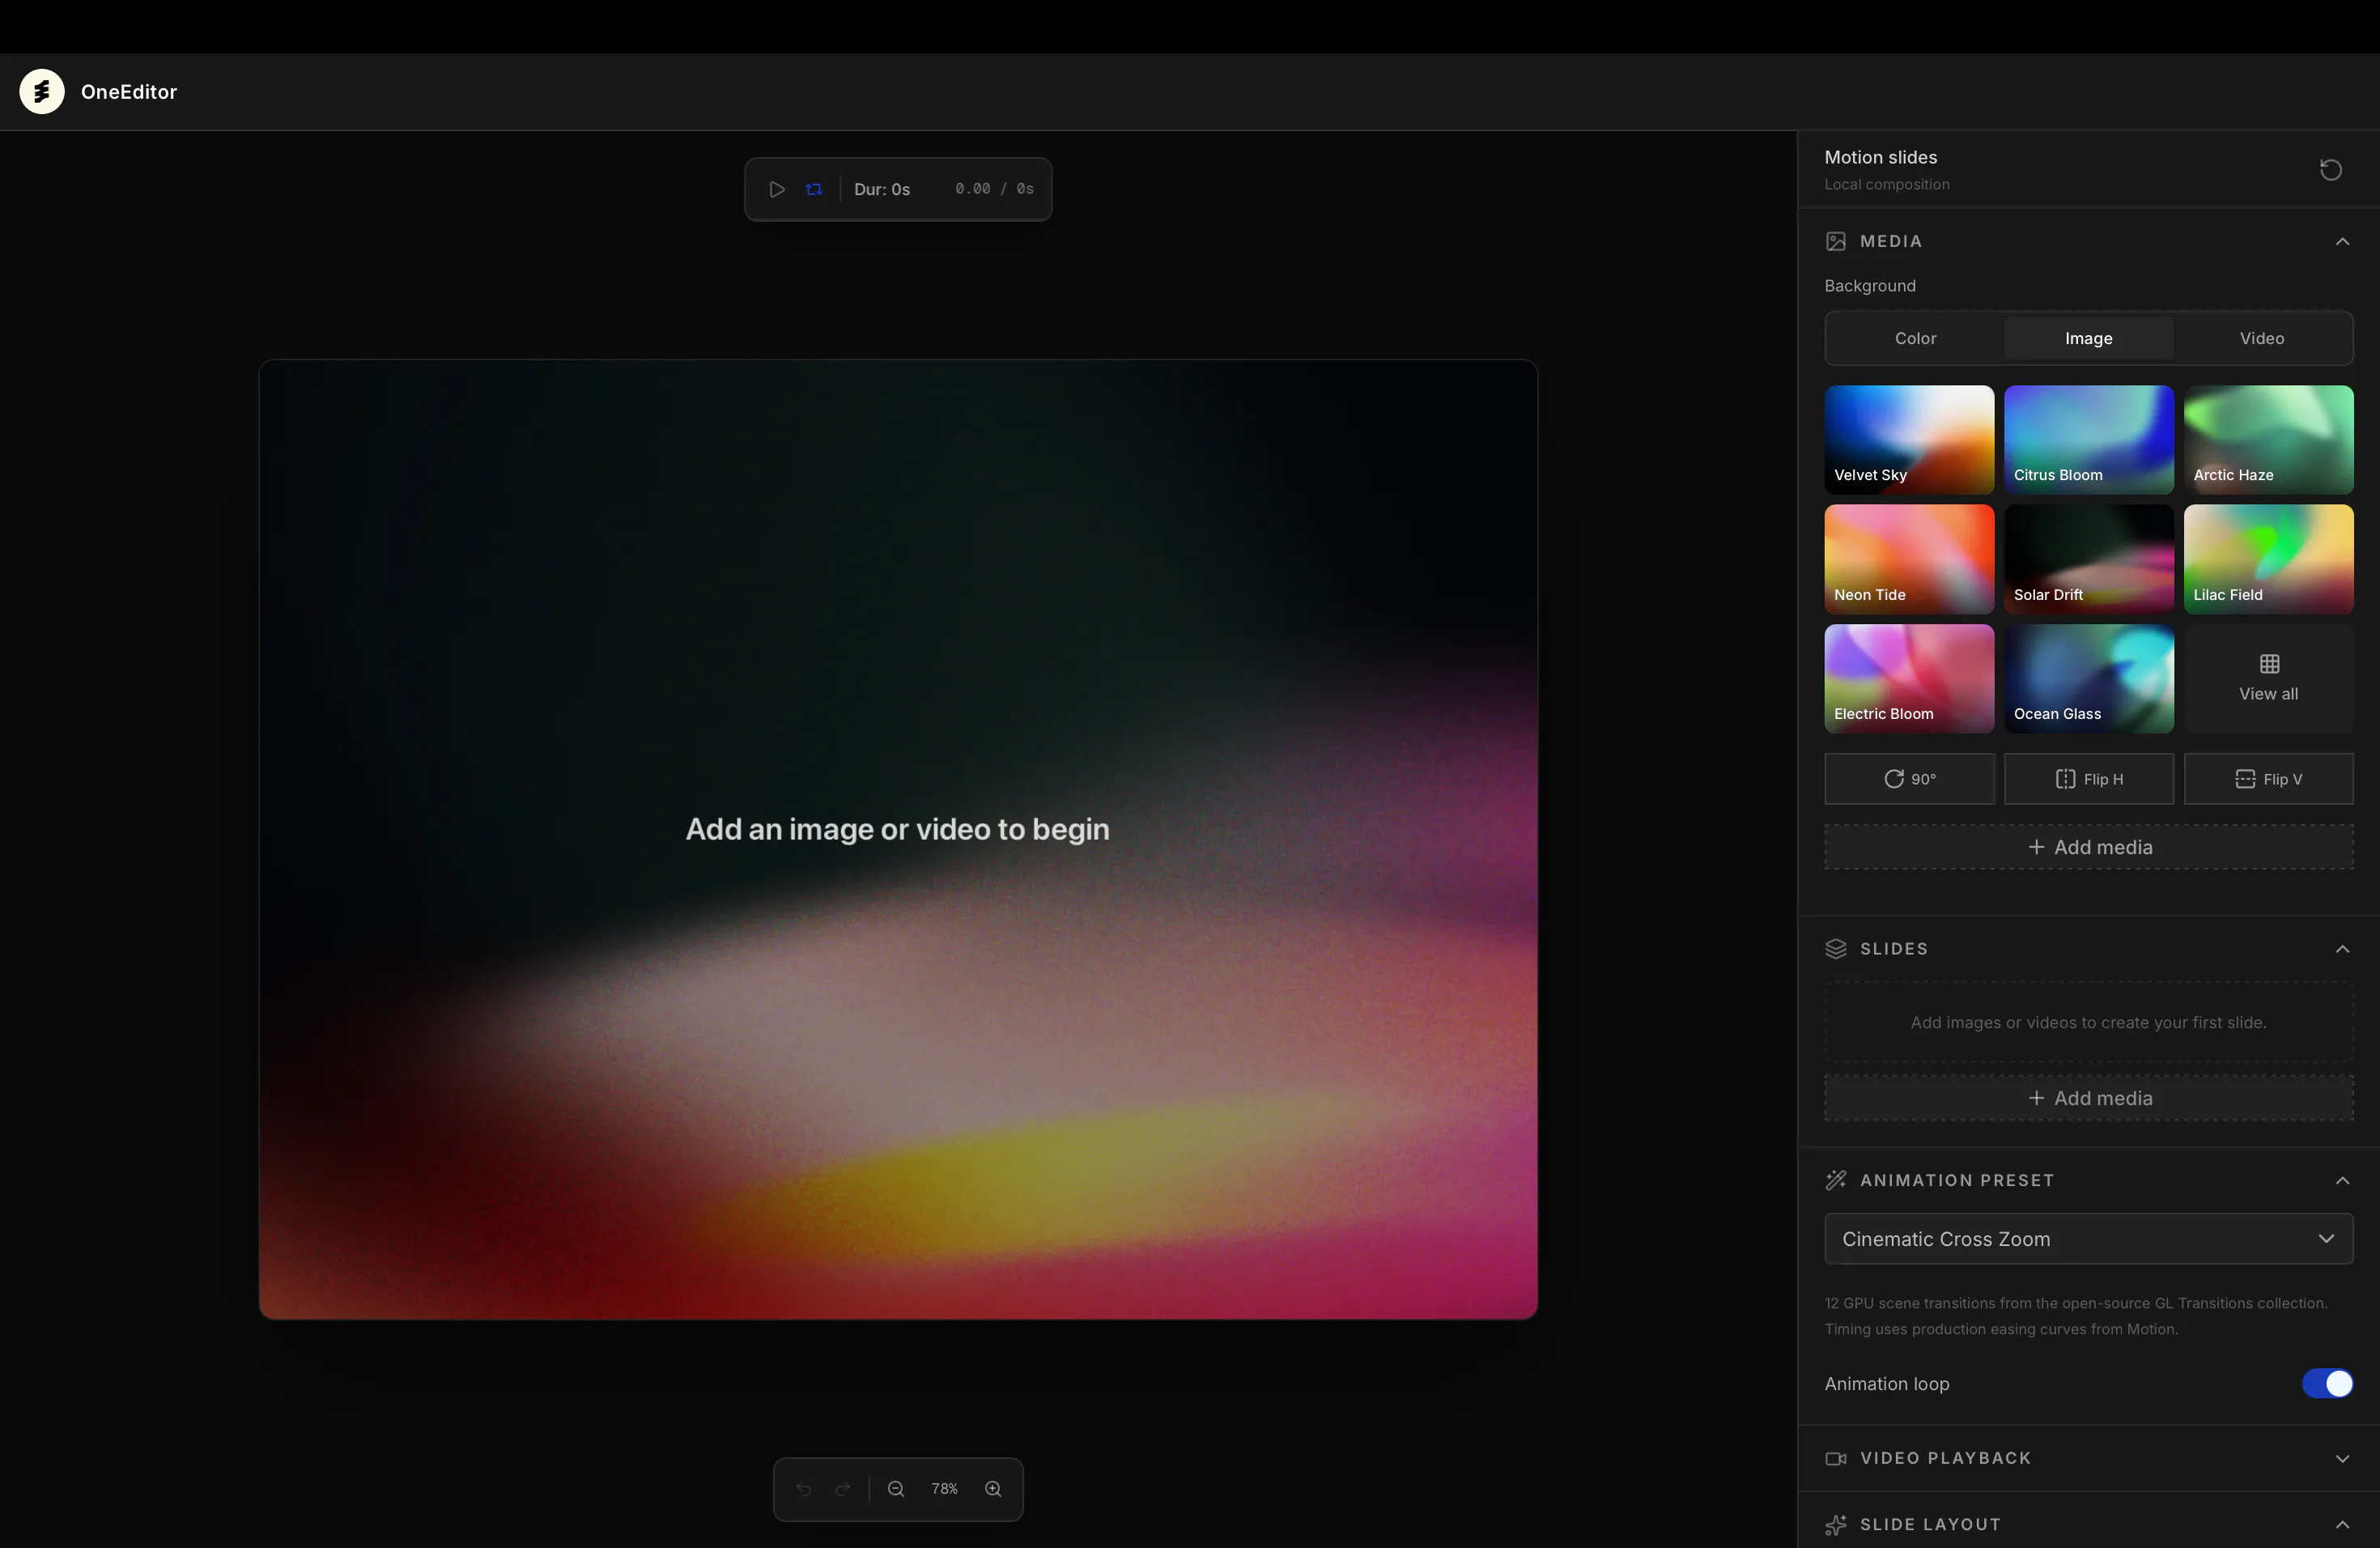Screen dimensions: 2380x1548
Task: Zoom in the canvas
Action: [x=993, y=1489]
